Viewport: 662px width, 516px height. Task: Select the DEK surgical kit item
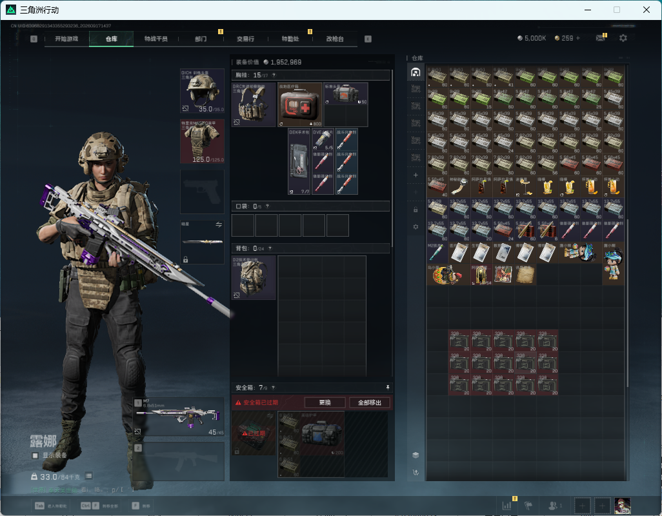pyautogui.click(x=299, y=162)
